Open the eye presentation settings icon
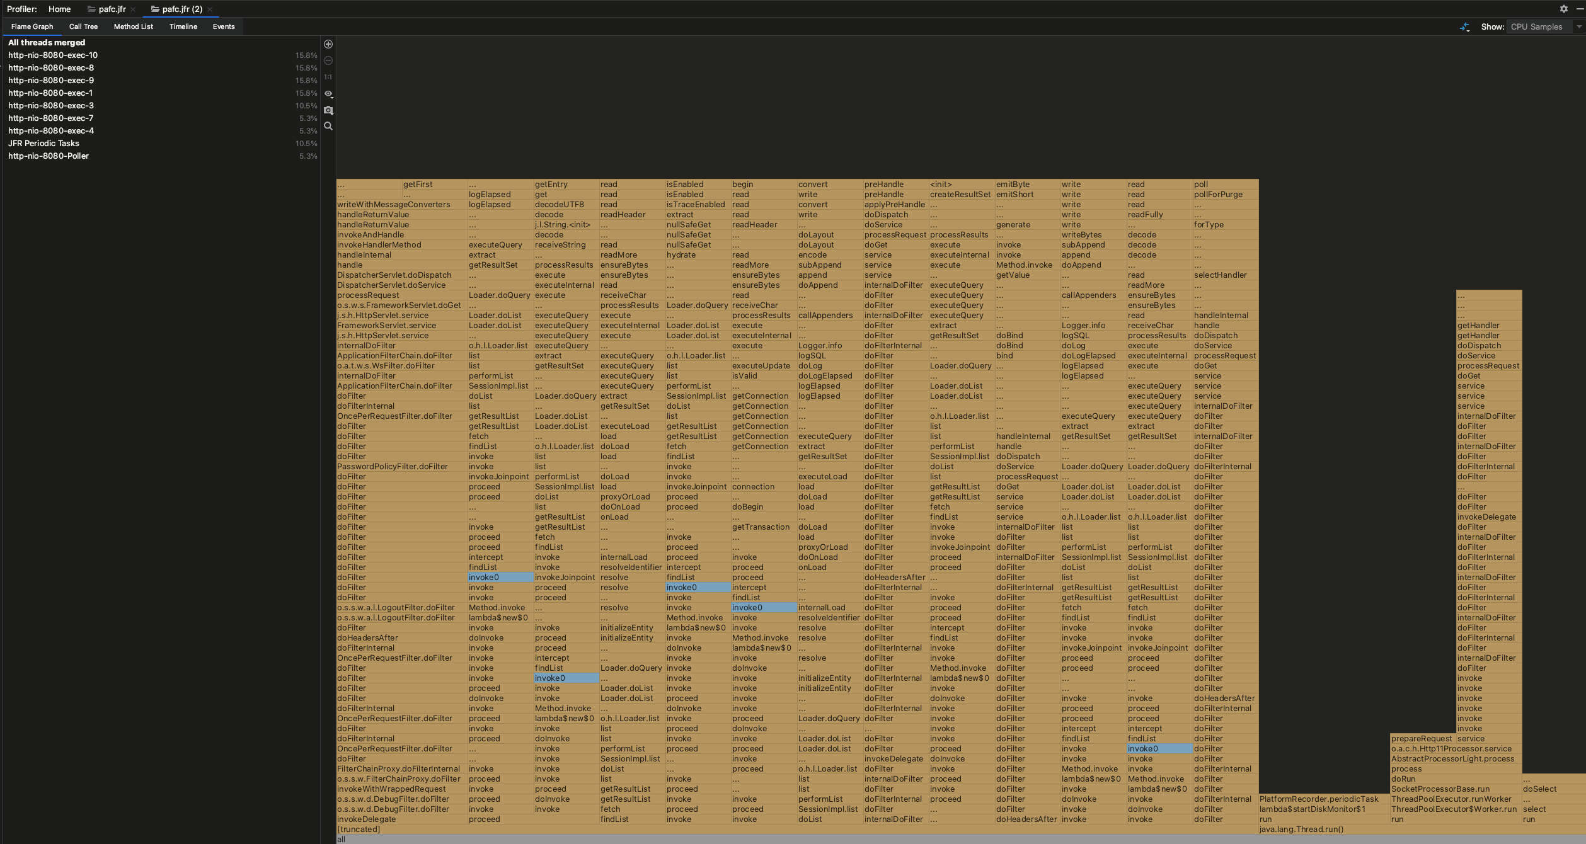1586x844 pixels. click(328, 93)
